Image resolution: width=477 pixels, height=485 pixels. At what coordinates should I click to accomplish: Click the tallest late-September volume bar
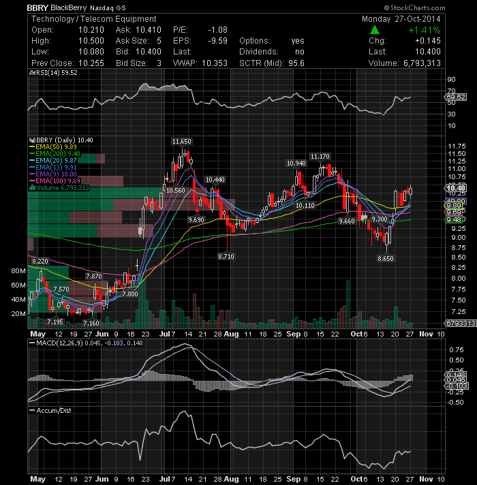(x=348, y=304)
